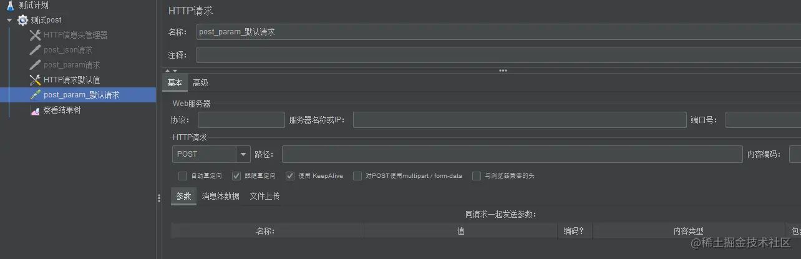The height and width of the screenshot is (259, 801).
Task: Select 测试post thread group
Action: pyautogui.click(x=46, y=20)
